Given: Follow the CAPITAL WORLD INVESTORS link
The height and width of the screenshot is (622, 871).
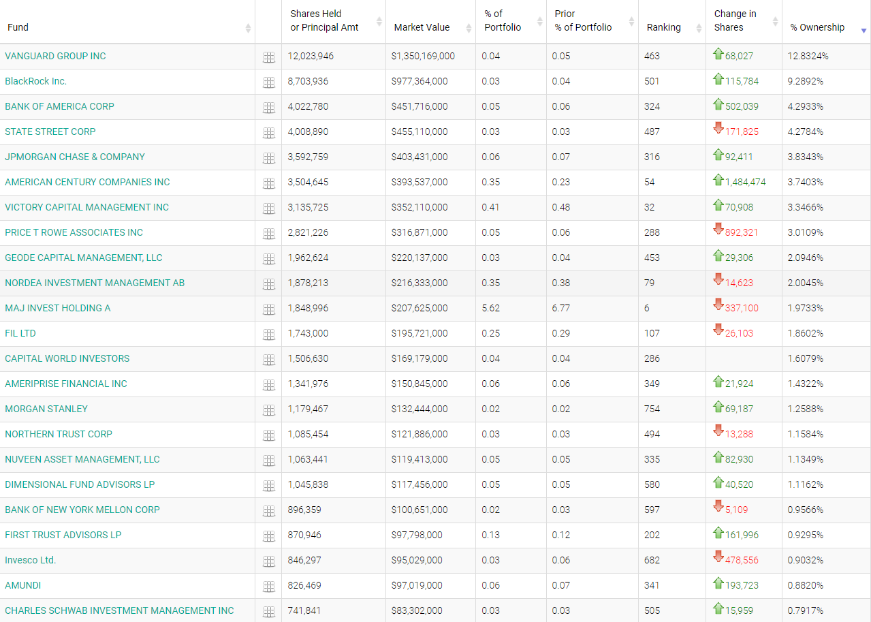Looking at the screenshot, I should (x=67, y=358).
